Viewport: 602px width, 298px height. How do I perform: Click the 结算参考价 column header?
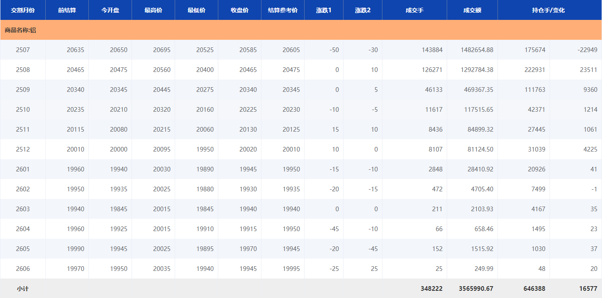(x=283, y=10)
